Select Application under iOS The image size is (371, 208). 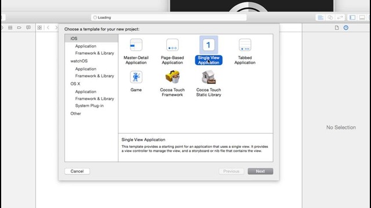[x=86, y=46]
